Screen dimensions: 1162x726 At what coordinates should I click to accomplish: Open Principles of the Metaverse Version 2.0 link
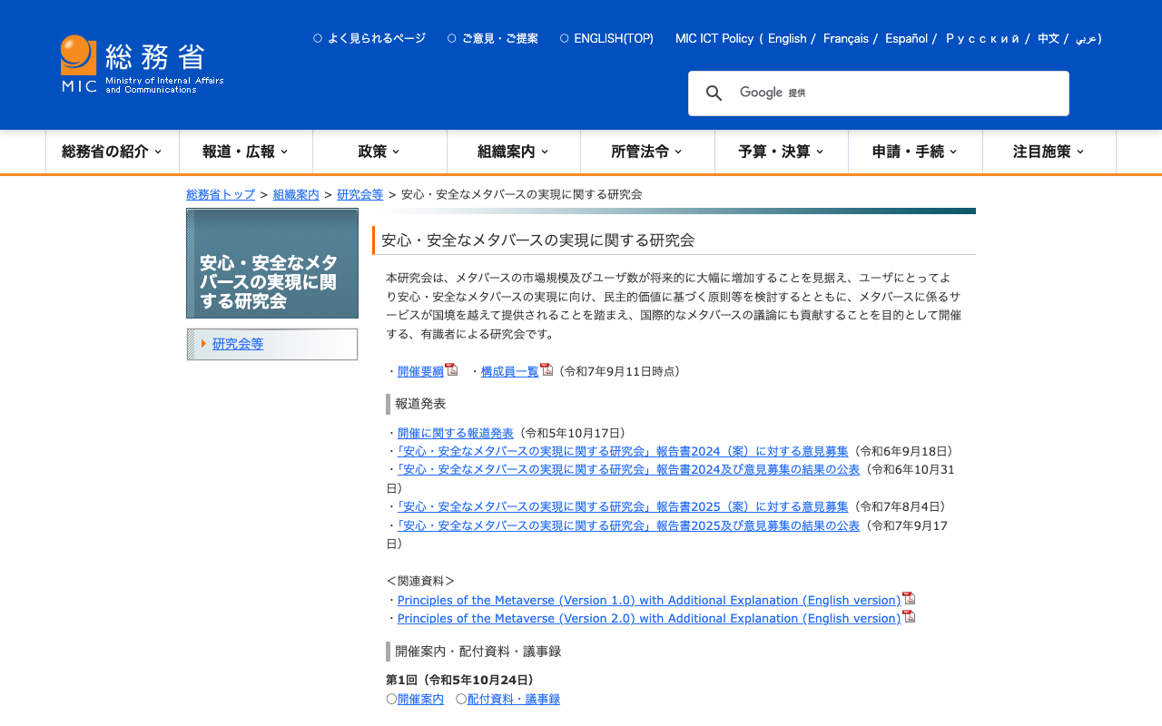pos(649,618)
